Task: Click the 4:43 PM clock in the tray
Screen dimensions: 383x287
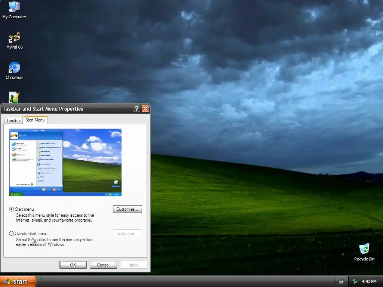Action: pos(369,281)
